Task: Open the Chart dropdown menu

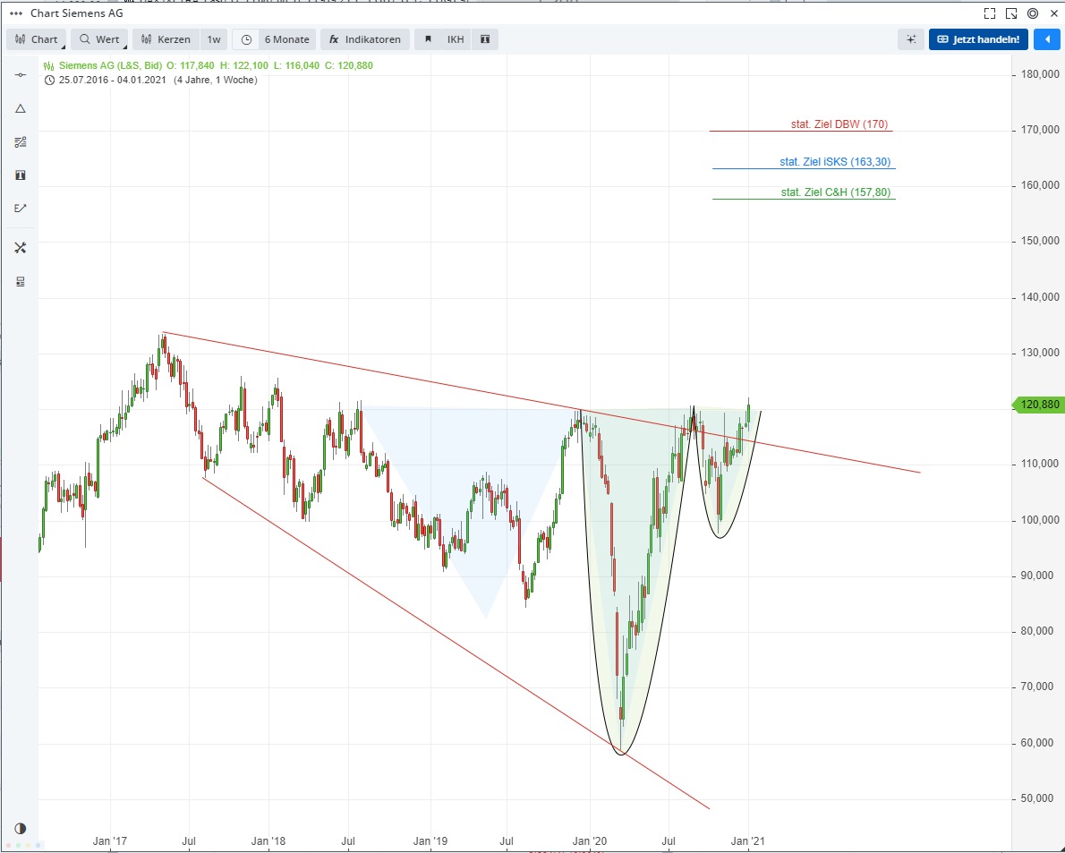Action: 36,39
